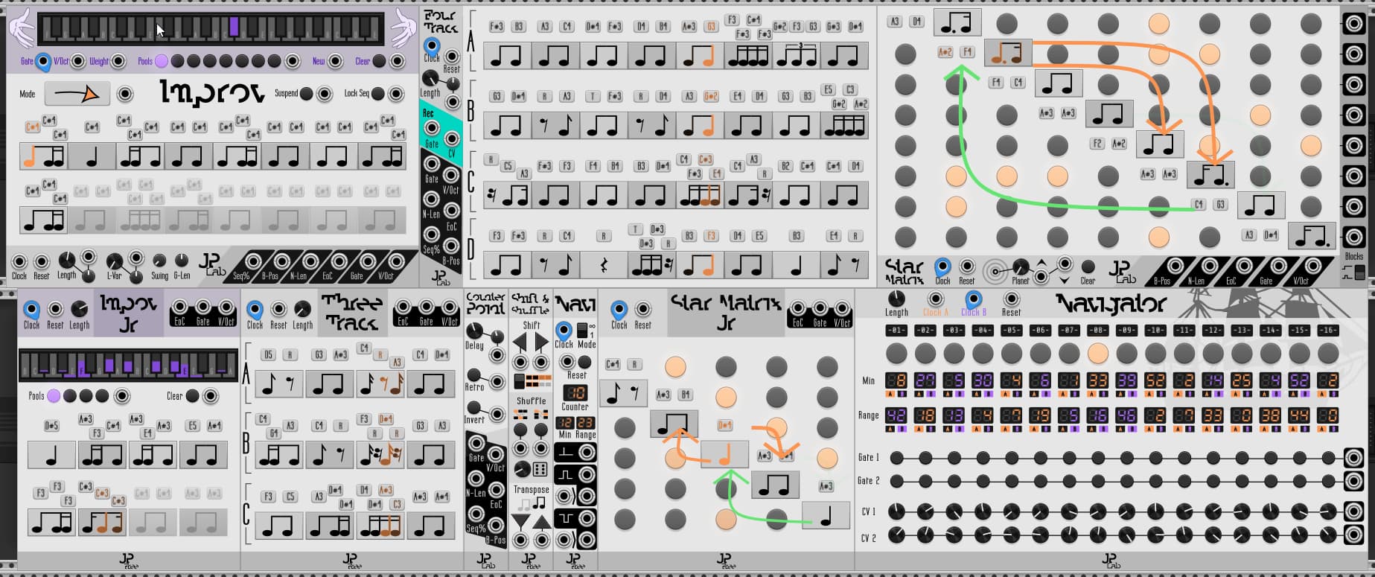Toggle the Improv Lock Seq button

tap(377, 94)
